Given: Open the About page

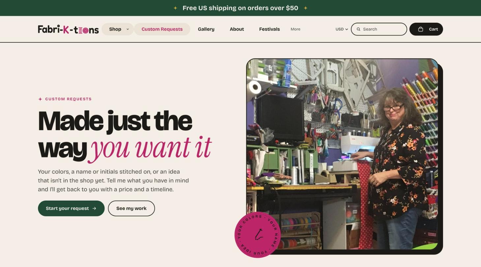Looking at the screenshot, I should [237, 29].
